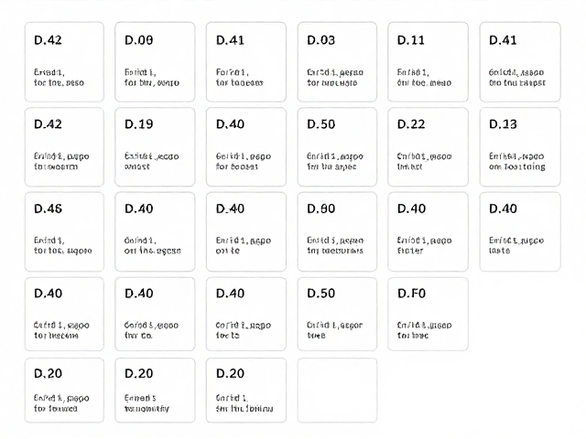Open the D.19 card
This screenshot has height=439, width=586.
[155, 147]
